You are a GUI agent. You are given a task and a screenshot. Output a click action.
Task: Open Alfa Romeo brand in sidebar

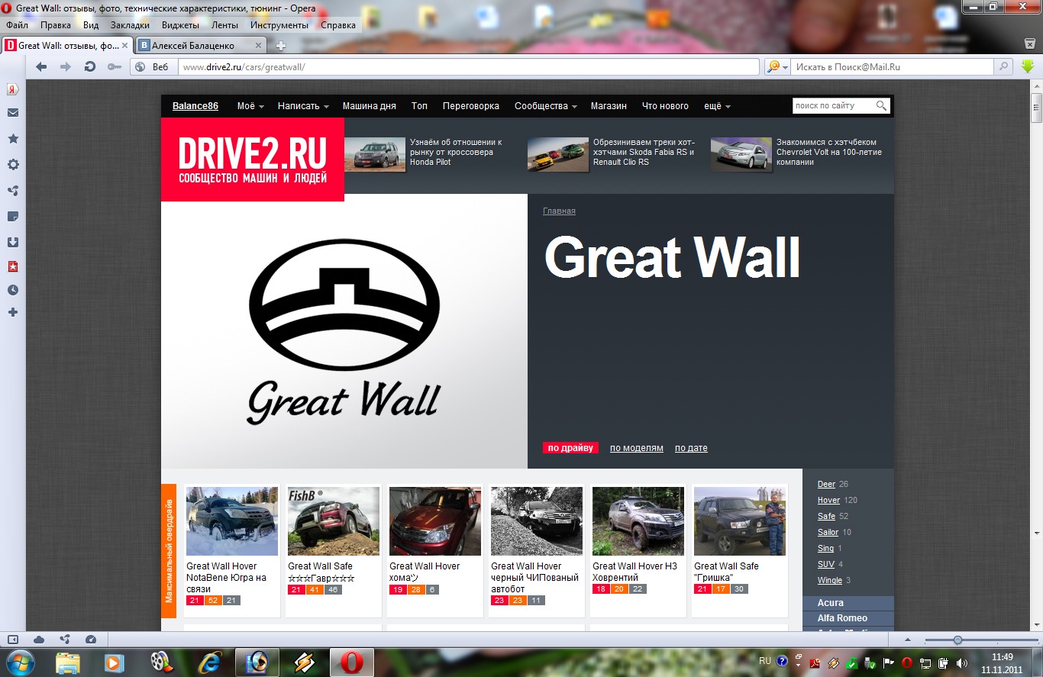pos(848,618)
